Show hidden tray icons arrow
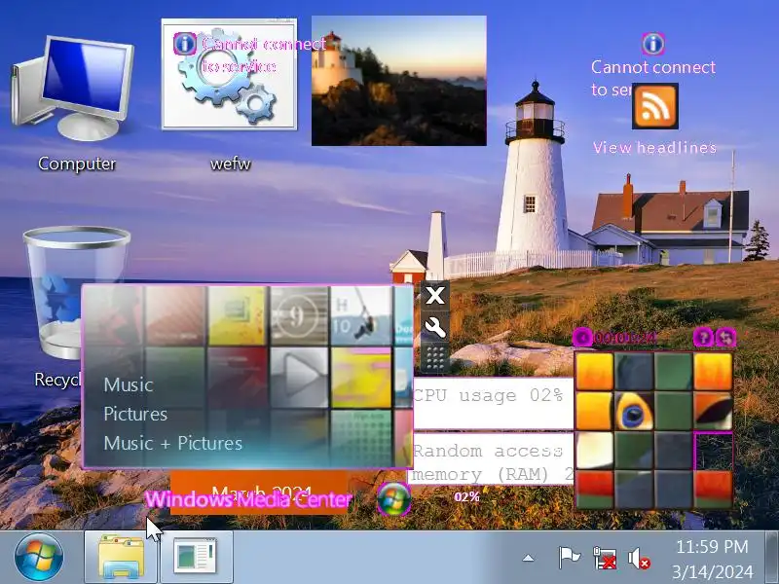The height and width of the screenshot is (584, 779). [529, 558]
